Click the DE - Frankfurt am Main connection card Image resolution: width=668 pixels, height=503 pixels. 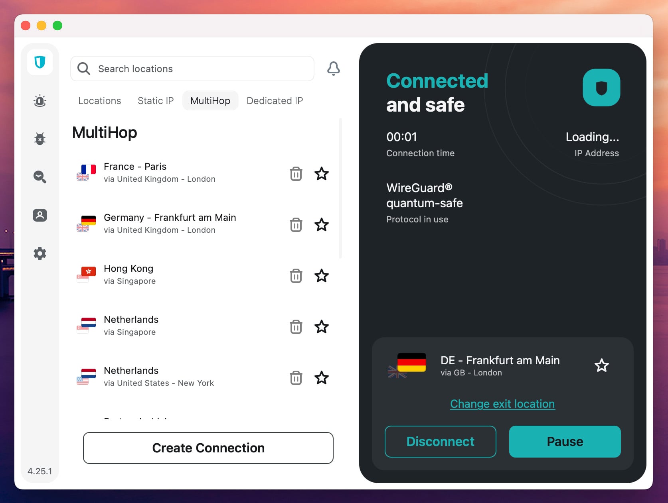[x=503, y=366]
